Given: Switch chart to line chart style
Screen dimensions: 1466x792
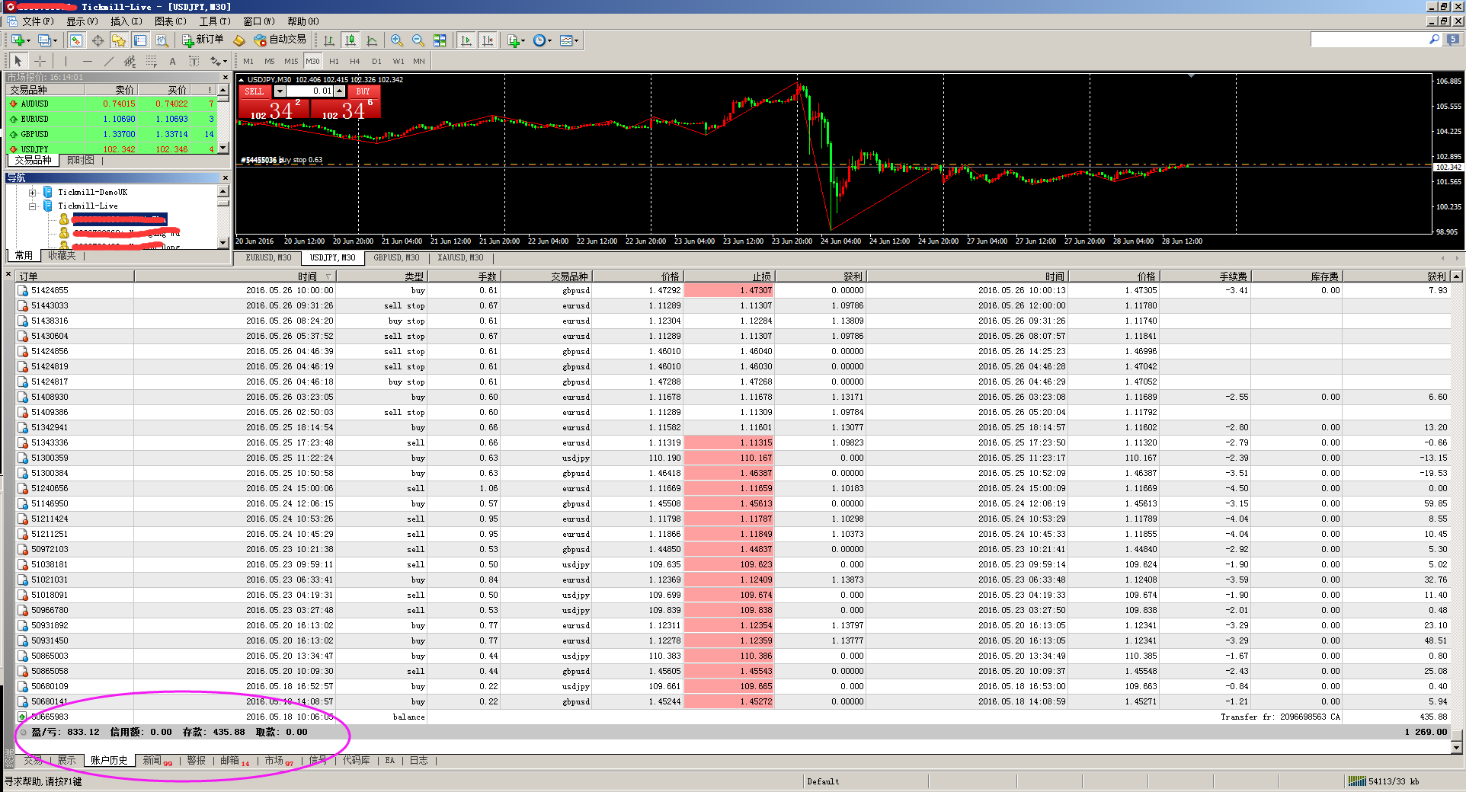Looking at the screenshot, I should (x=372, y=40).
